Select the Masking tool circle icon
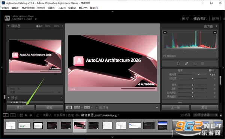 click(202, 63)
